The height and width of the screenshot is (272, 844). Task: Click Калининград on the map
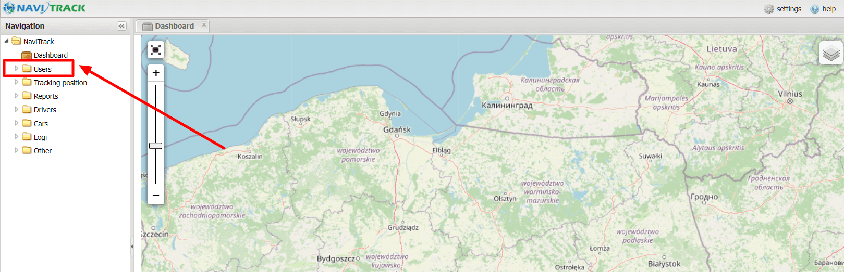click(507, 105)
